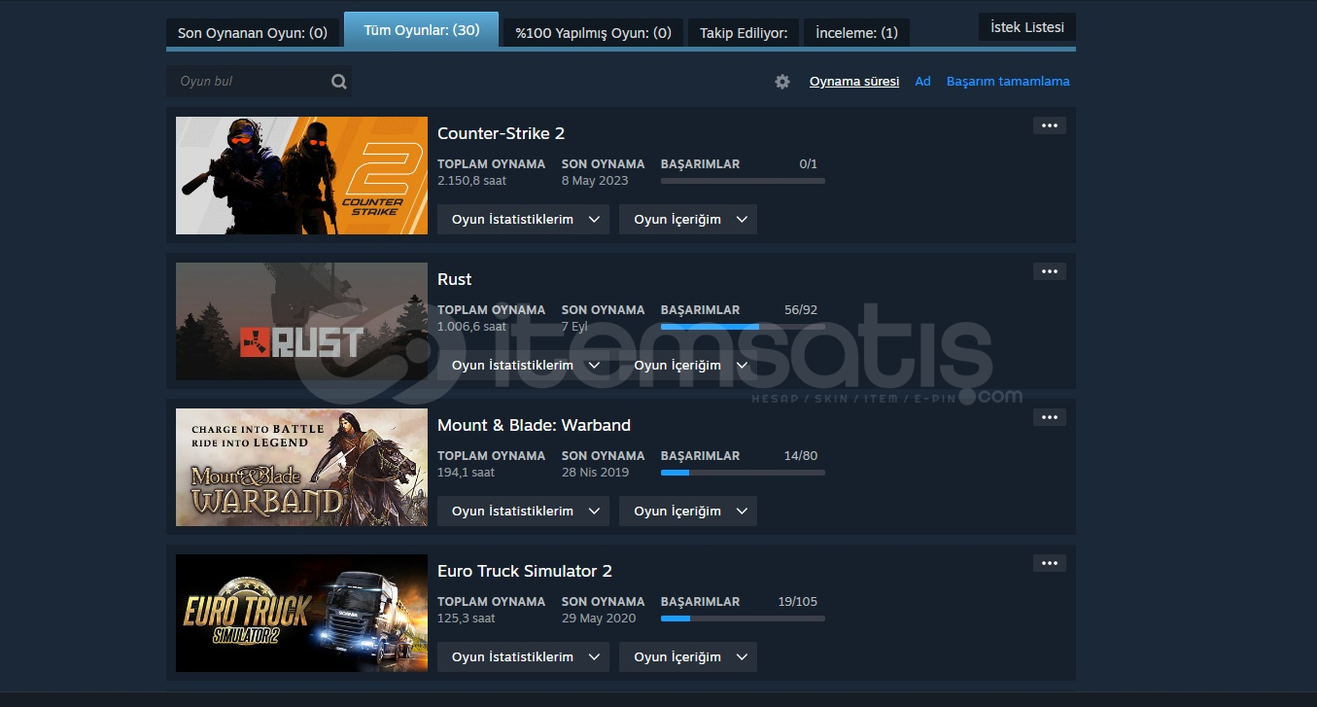Go to Takip Ediliyor tab
The image size is (1317, 707).
click(744, 33)
